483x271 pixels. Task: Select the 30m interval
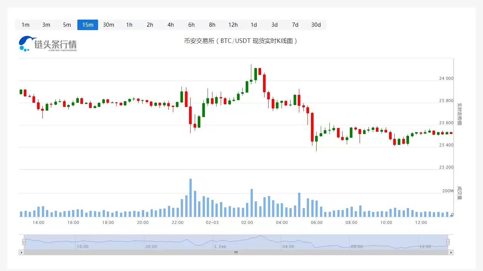coord(108,25)
